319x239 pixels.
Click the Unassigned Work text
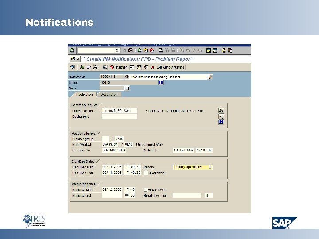point(150,144)
